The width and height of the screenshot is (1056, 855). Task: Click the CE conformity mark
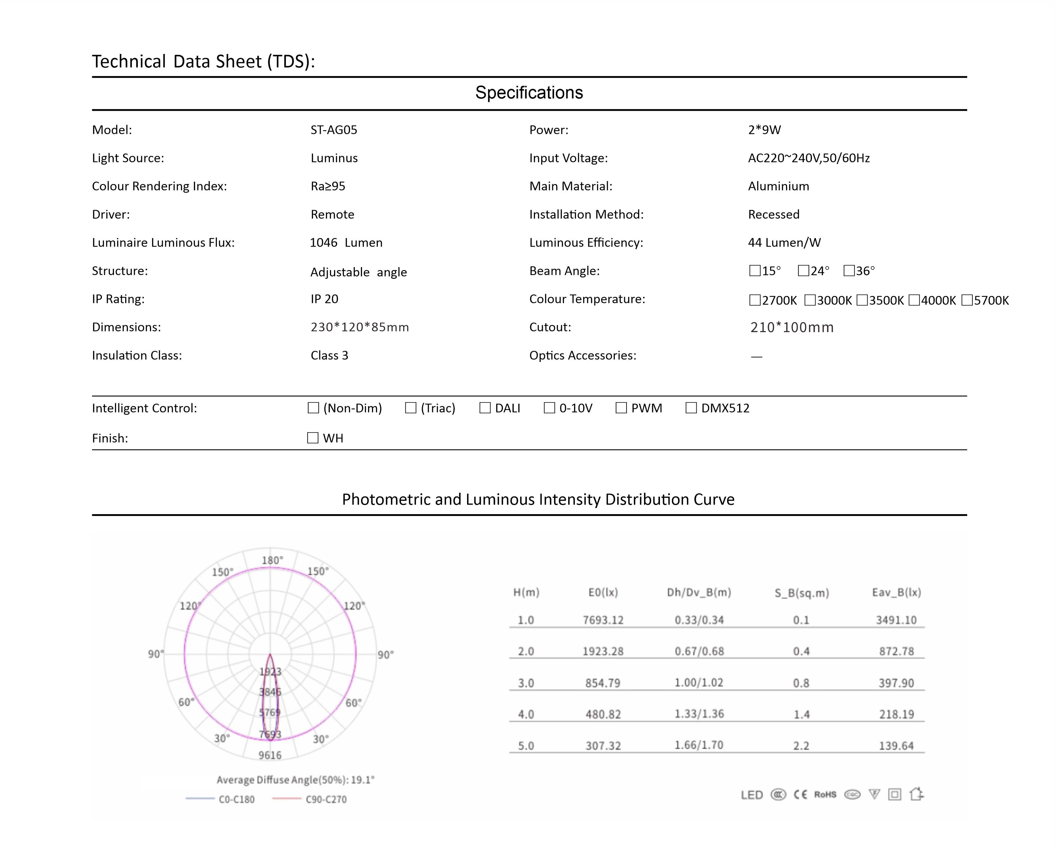(801, 795)
